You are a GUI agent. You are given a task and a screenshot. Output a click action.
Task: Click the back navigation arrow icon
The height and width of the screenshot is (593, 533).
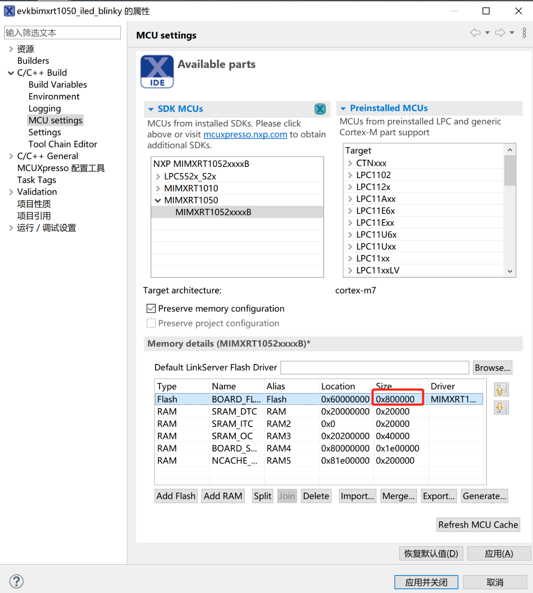click(x=475, y=33)
